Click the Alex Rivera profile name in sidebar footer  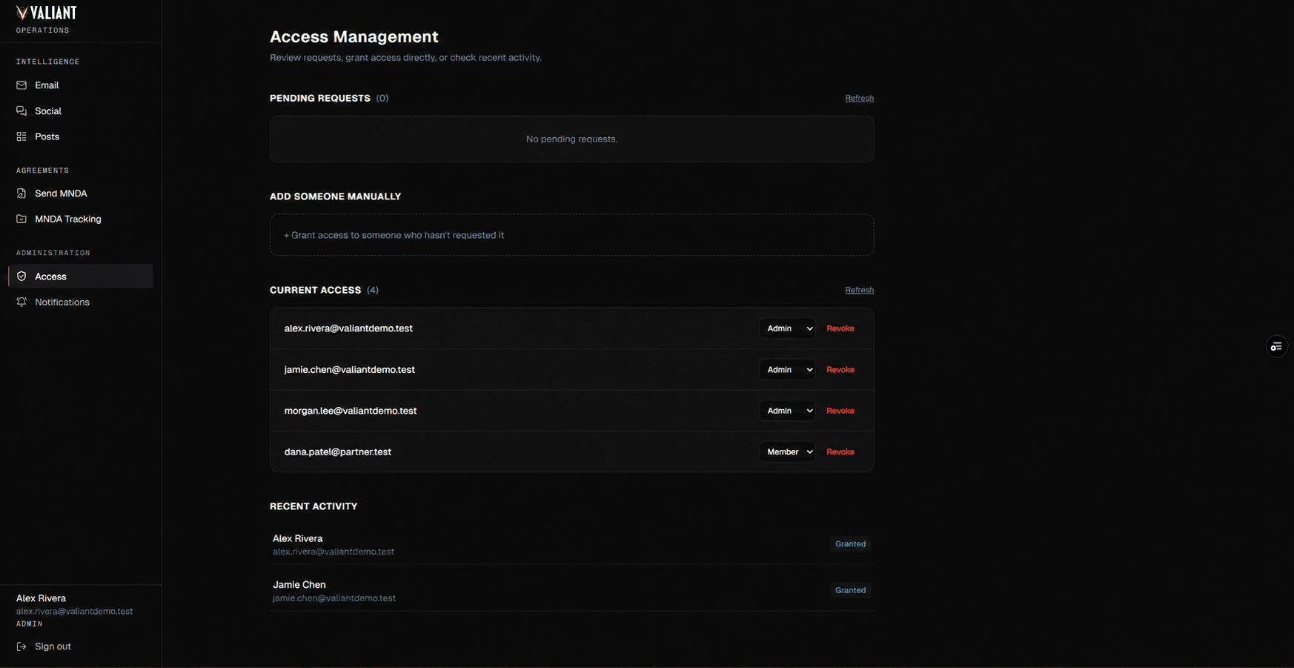click(x=41, y=598)
